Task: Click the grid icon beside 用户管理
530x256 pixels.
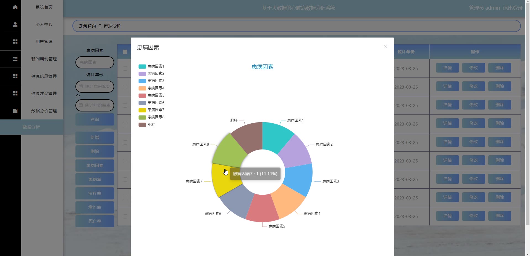Action: tap(15, 42)
